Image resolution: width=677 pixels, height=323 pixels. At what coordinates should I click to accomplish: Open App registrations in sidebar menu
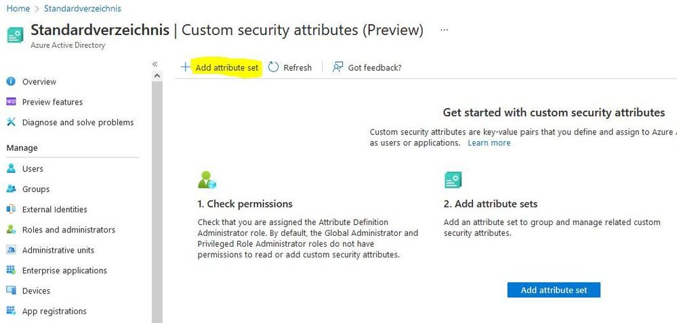[x=54, y=311]
